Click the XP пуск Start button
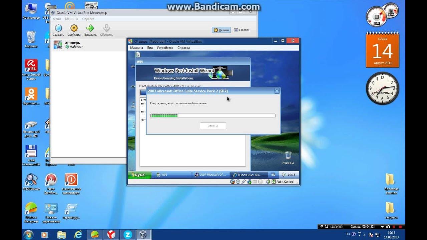Viewport: 427px width, 240px height. pos(139,175)
